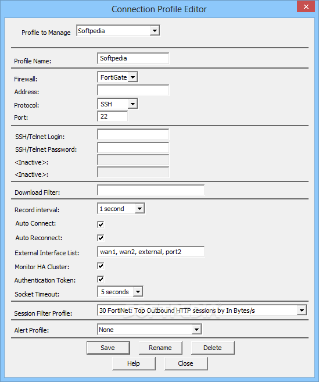Disable the Monitor HA Cluster checkbox
Image resolution: width=319 pixels, height=382 pixels.
pos(101,266)
